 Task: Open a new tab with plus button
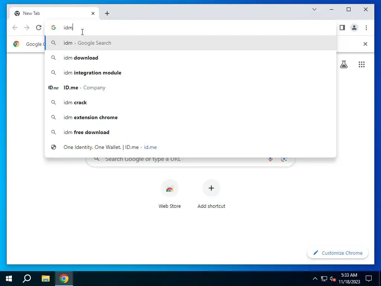tap(107, 13)
